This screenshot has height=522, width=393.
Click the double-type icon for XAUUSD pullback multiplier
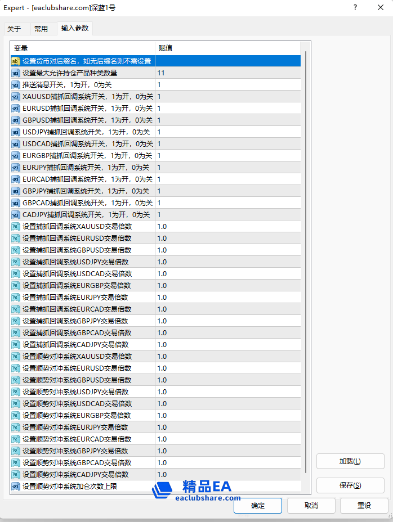16,226
